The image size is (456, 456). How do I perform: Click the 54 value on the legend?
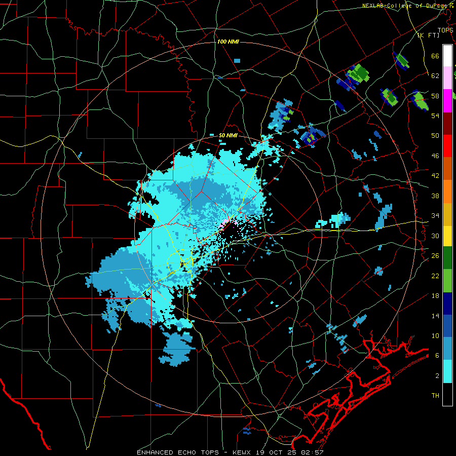(x=435, y=116)
